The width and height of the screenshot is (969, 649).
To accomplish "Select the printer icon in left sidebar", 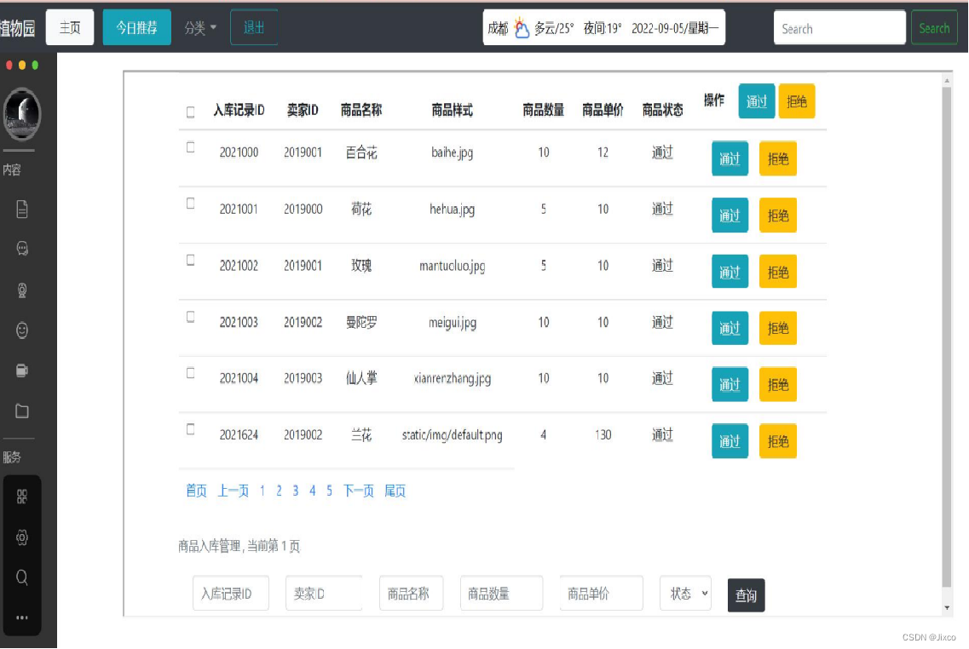I will (x=21, y=370).
